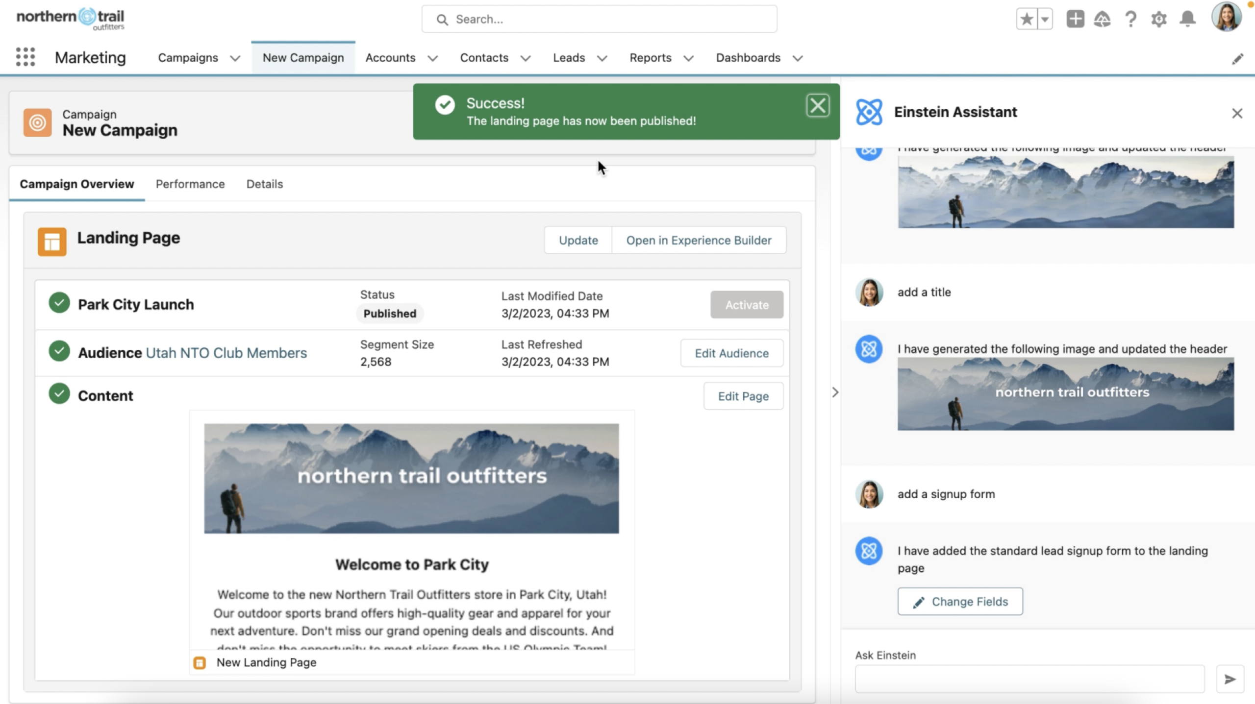Image resolution: width=1255 pixels, height=704 pixels.
Task: Open the Help question mark icon
Action: click(1130, 20)
